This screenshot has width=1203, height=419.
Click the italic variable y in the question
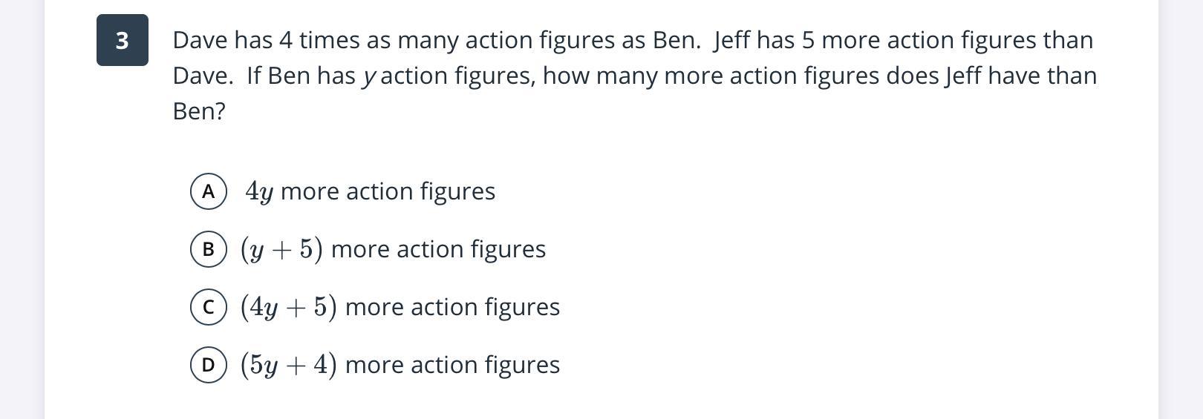pyautogui.click(x=369, y=77)
